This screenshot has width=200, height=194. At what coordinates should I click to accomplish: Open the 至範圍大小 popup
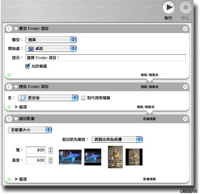click(30, 130)
